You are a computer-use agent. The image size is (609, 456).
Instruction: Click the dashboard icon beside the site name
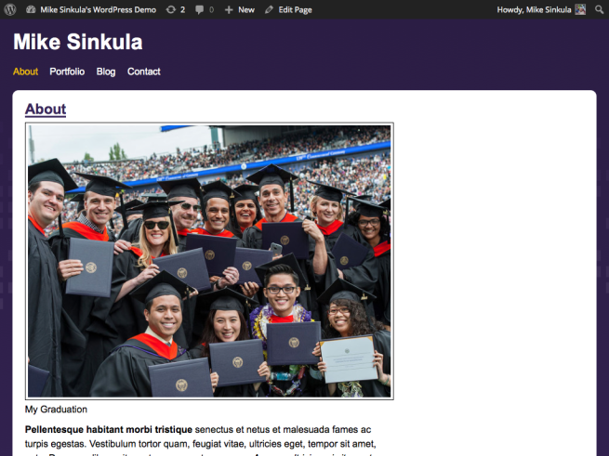[x=31, y=9]
